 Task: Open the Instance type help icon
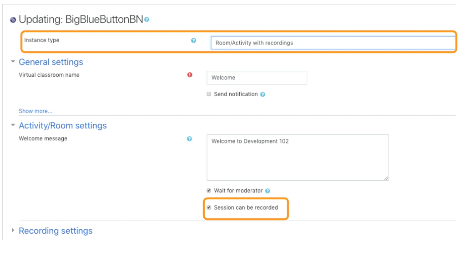(193, 40)
